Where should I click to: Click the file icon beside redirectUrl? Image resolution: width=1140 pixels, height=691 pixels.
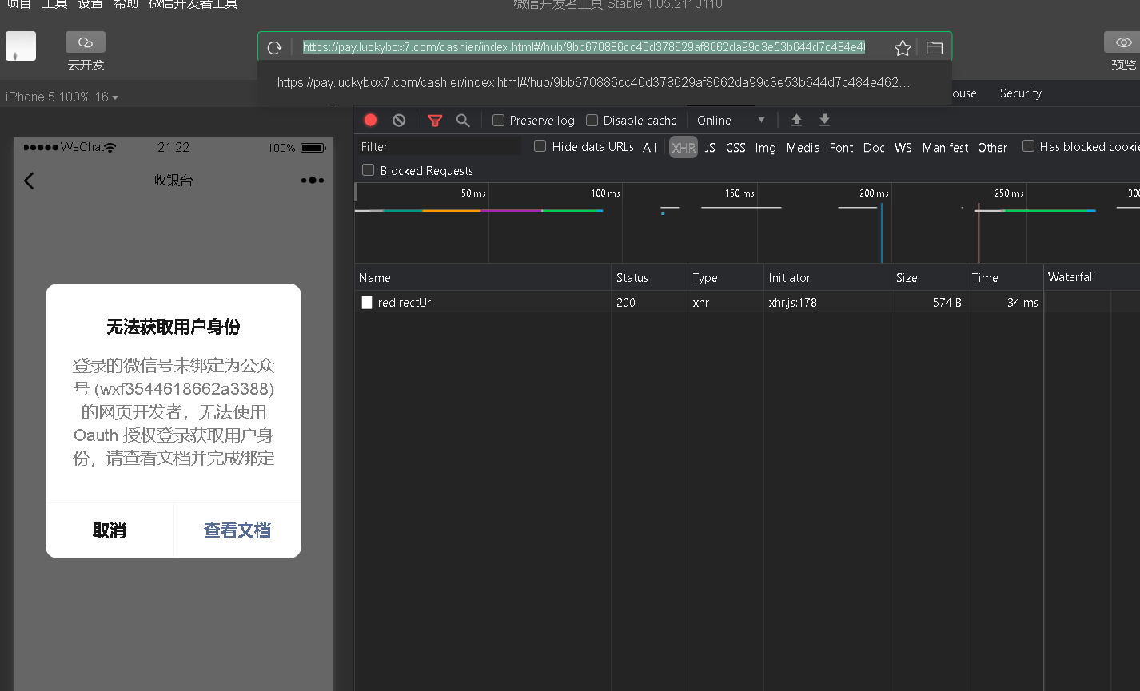coord(367,303)
